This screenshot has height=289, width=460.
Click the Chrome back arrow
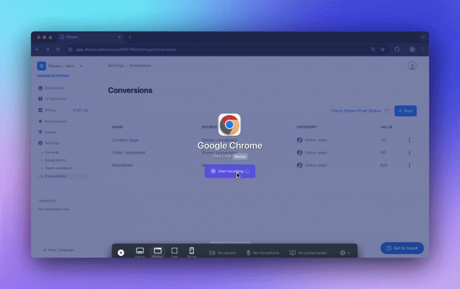point(37,49)
